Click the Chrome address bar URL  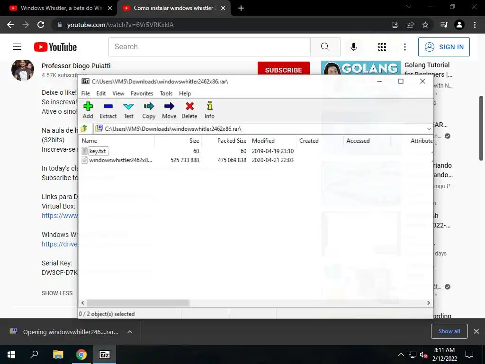[x=120, y=25]
